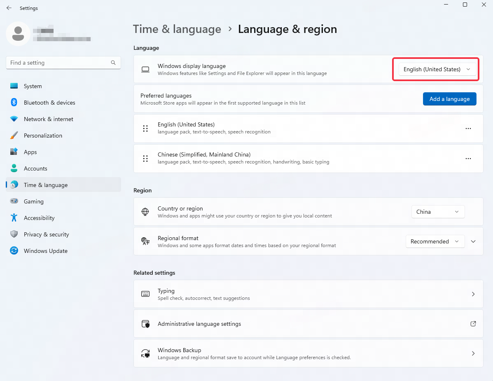The height and width of the screenshot is (381, 493).
Task: Click drag handle beside English (United States)
Action: click(x=145, y=129)
